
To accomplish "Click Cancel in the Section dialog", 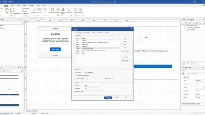I will tap(117, 98).
